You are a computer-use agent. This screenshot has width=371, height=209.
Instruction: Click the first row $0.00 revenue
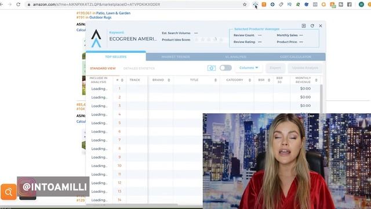pyautogui.click(x=305, y=88)
